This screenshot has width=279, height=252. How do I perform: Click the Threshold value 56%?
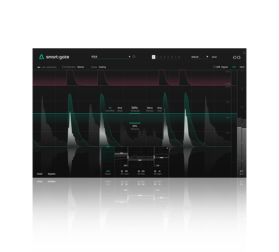pos(135,108)
